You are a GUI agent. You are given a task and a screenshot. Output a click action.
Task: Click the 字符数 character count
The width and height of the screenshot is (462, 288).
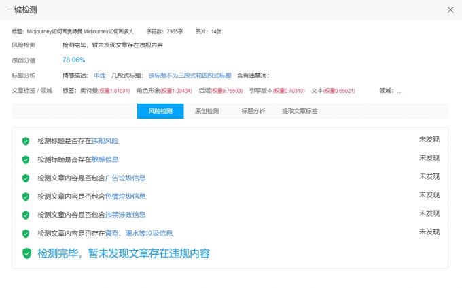[164, 31]
